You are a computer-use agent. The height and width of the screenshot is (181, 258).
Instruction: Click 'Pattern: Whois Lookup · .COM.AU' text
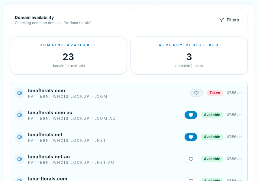click(72, 119)
